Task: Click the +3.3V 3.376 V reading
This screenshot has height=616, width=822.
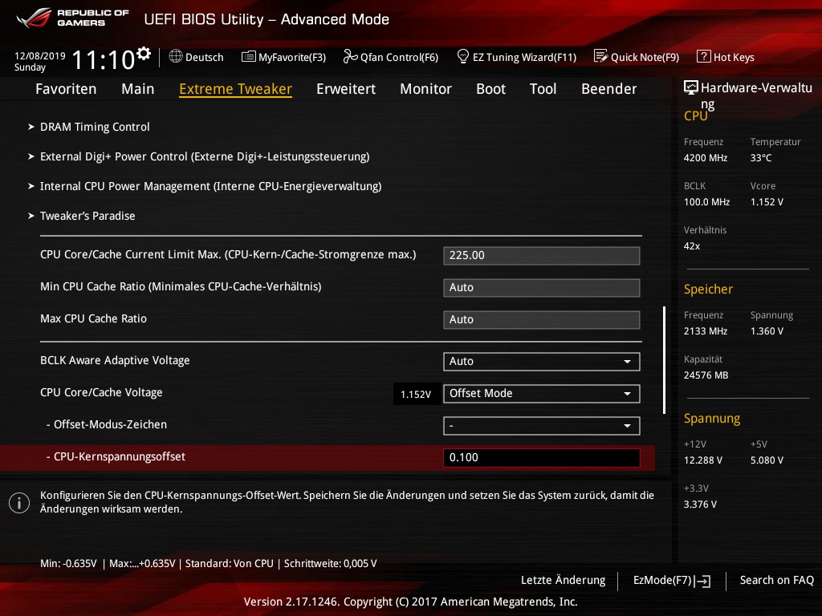Action: point(700,504)
